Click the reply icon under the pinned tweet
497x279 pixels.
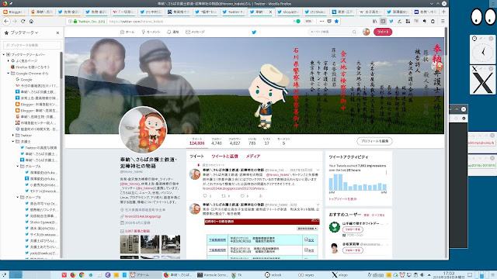pos(205,196)
